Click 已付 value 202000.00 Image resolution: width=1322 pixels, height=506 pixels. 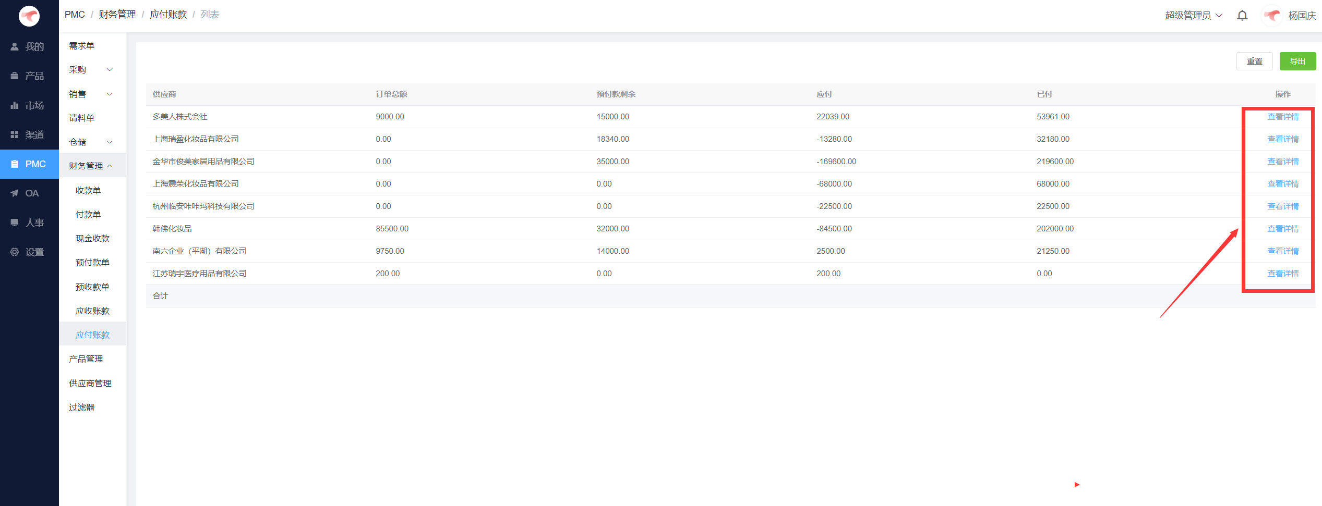click(x=1055, y=229)
